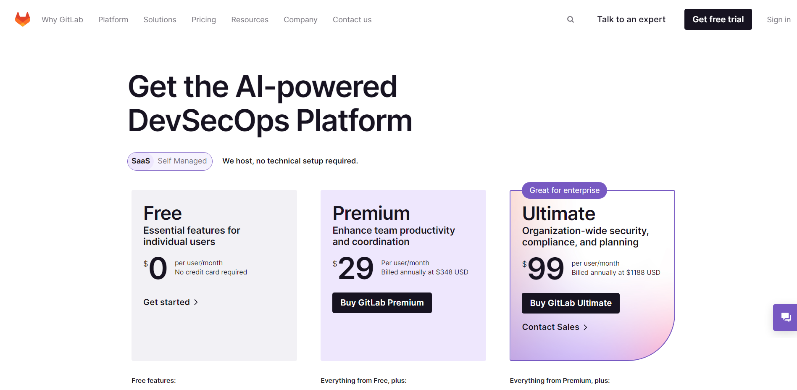Screen dimensions: 797x390
Task: Click the Talk to an expert link
Action: point(631,19)
